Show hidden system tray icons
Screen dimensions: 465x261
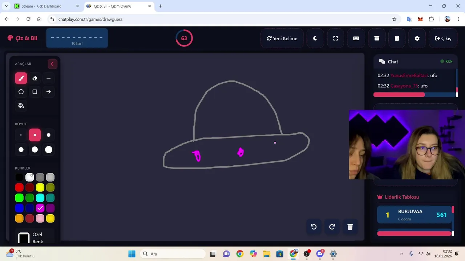coord(401,254)
